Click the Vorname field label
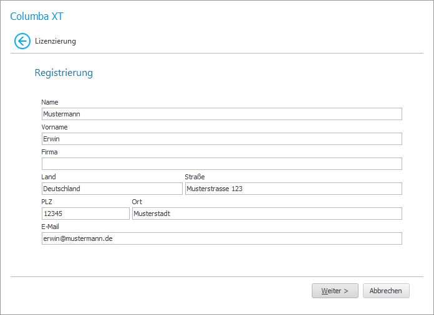The height and width of the screenshot is (315, 434). pyautogui.click(x=54, y=127)
